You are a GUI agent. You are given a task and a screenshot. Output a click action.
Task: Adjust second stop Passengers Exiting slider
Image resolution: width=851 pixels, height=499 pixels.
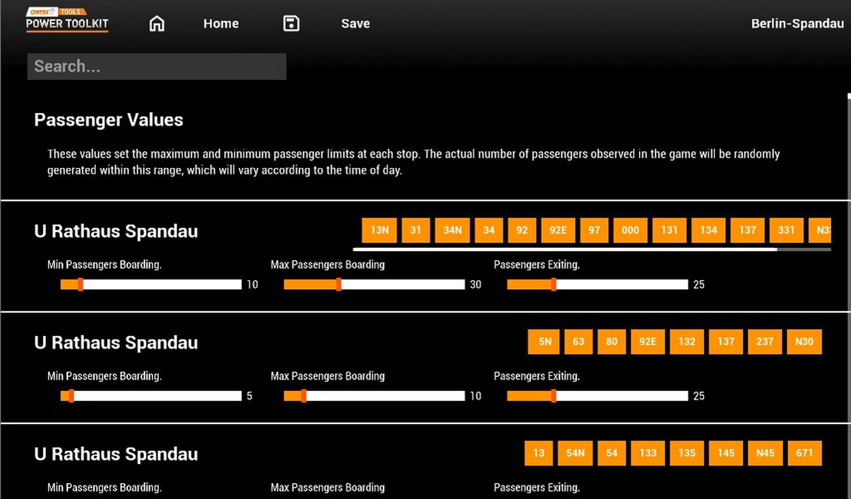[598, 396]
